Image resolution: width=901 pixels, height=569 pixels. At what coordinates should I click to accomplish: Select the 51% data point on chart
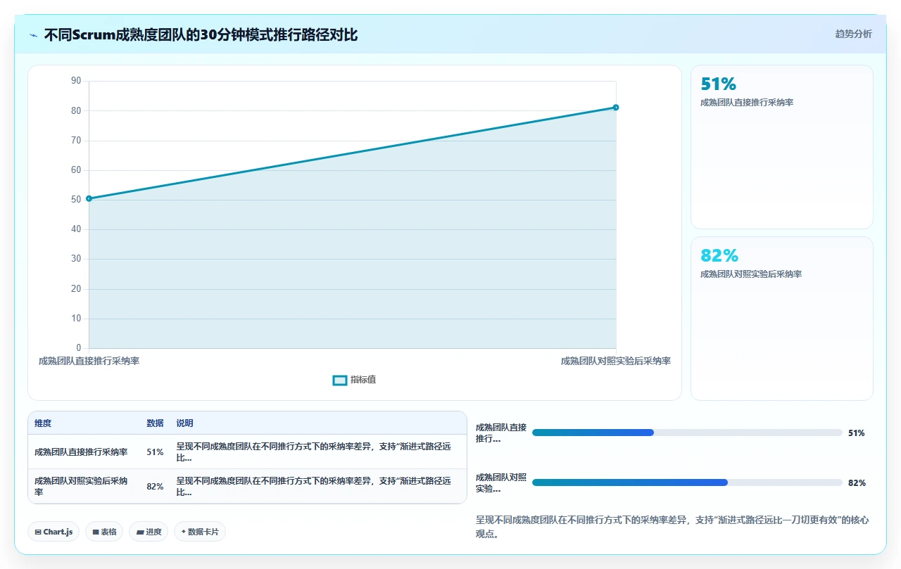[x=89, y=198]
